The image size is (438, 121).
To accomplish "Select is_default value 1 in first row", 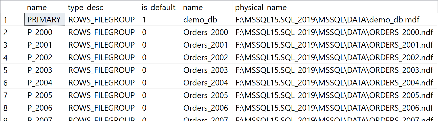I will pyautogui.click(x=160, y=19).
